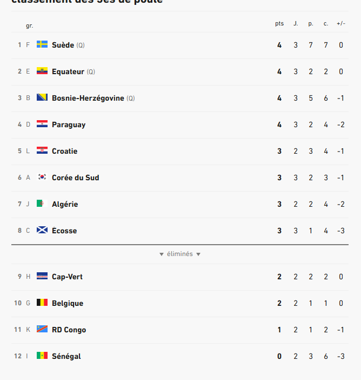The image size is (361, 380).
Task: Click the Belgium flag icon
Action: [42, 303]
